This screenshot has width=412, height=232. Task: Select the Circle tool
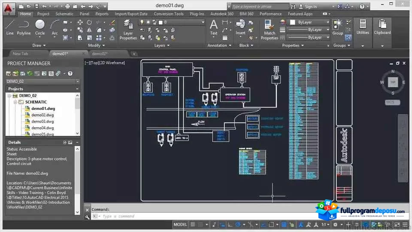(x=39, y=27)
